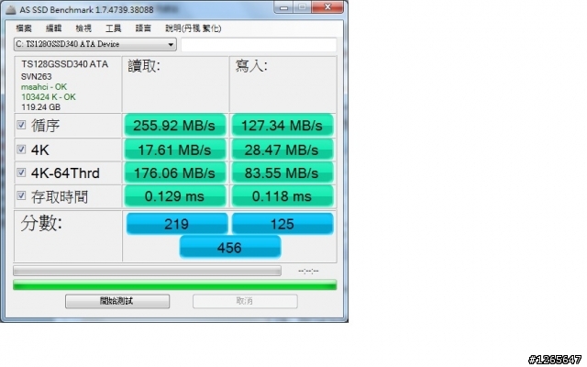
Task: Open the 編輯 (Edit) menu
Action: pyautogui.click(x=53, y=28)
